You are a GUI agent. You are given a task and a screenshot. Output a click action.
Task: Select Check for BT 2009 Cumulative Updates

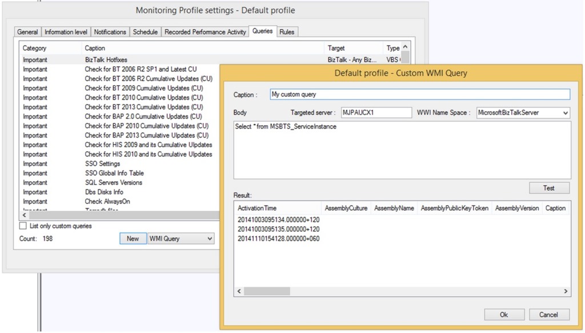(120, 89)
